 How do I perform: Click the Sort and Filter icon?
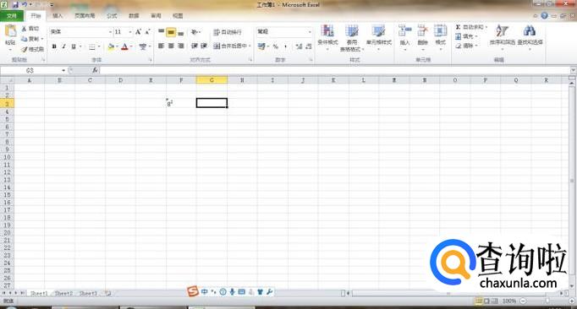tap(502, 31)
